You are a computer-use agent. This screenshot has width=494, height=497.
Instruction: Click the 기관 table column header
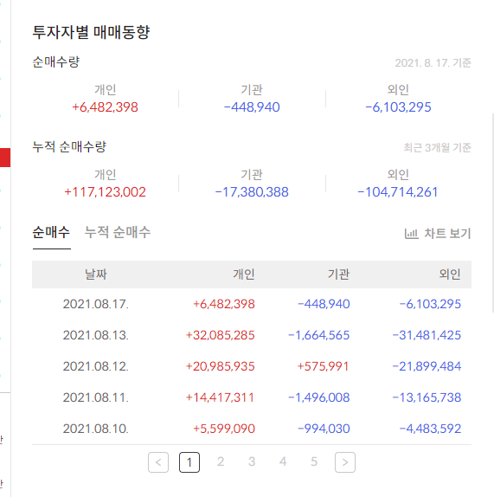(338, 274)
